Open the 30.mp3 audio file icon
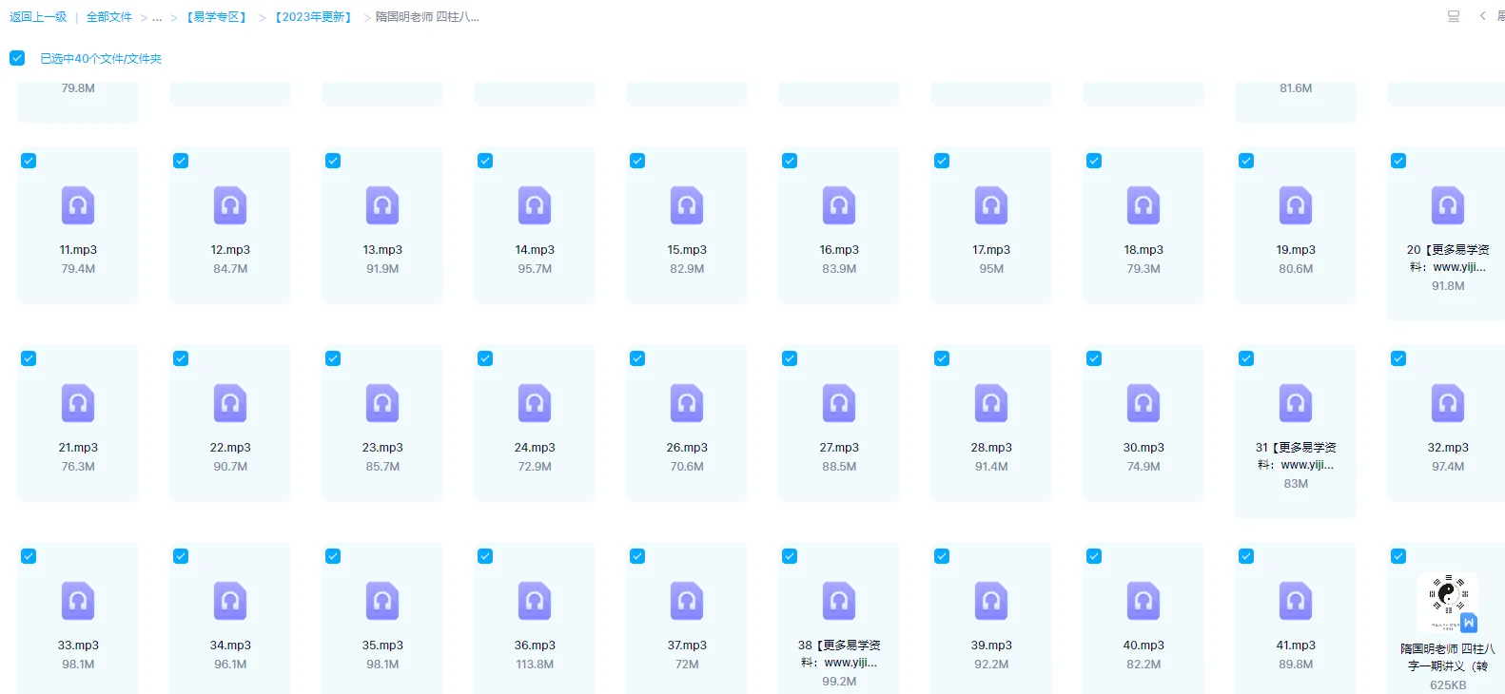 click(x=1143, y=403)
